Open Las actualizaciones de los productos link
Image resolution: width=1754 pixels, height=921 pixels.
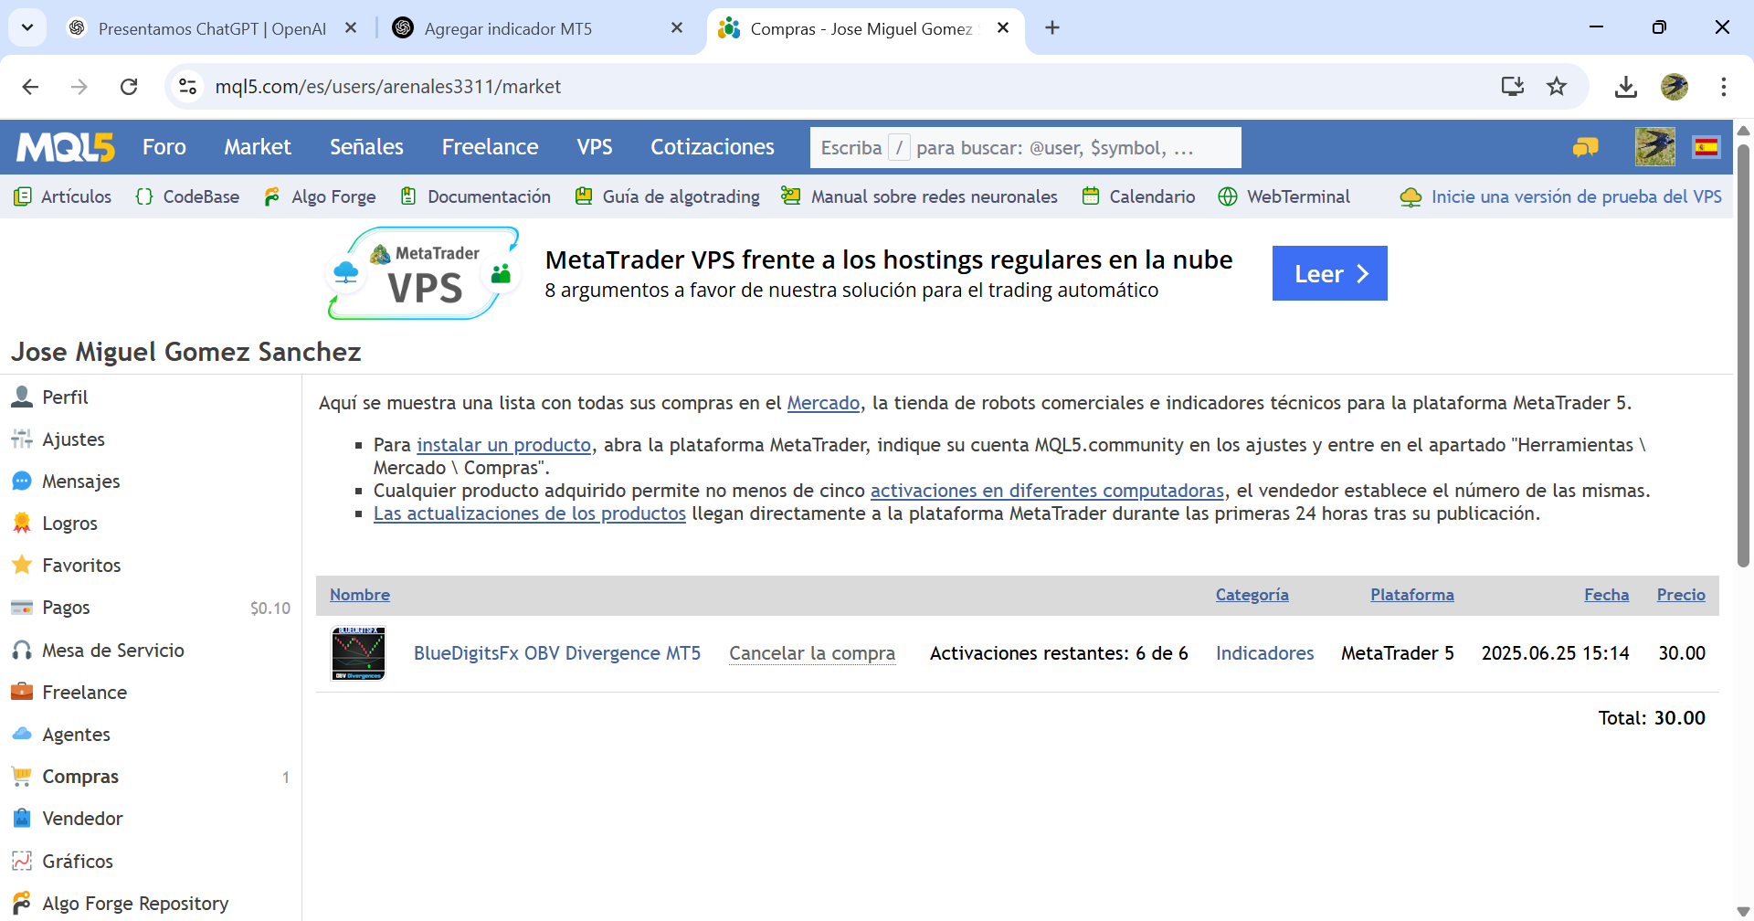(530, 513)
